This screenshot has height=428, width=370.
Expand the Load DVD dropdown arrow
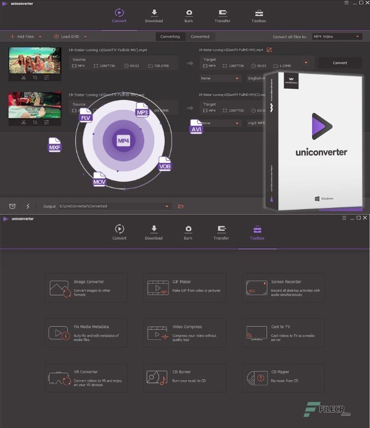point(85,36)
